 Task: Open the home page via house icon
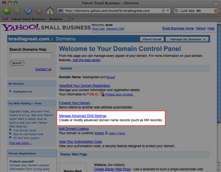50,10
